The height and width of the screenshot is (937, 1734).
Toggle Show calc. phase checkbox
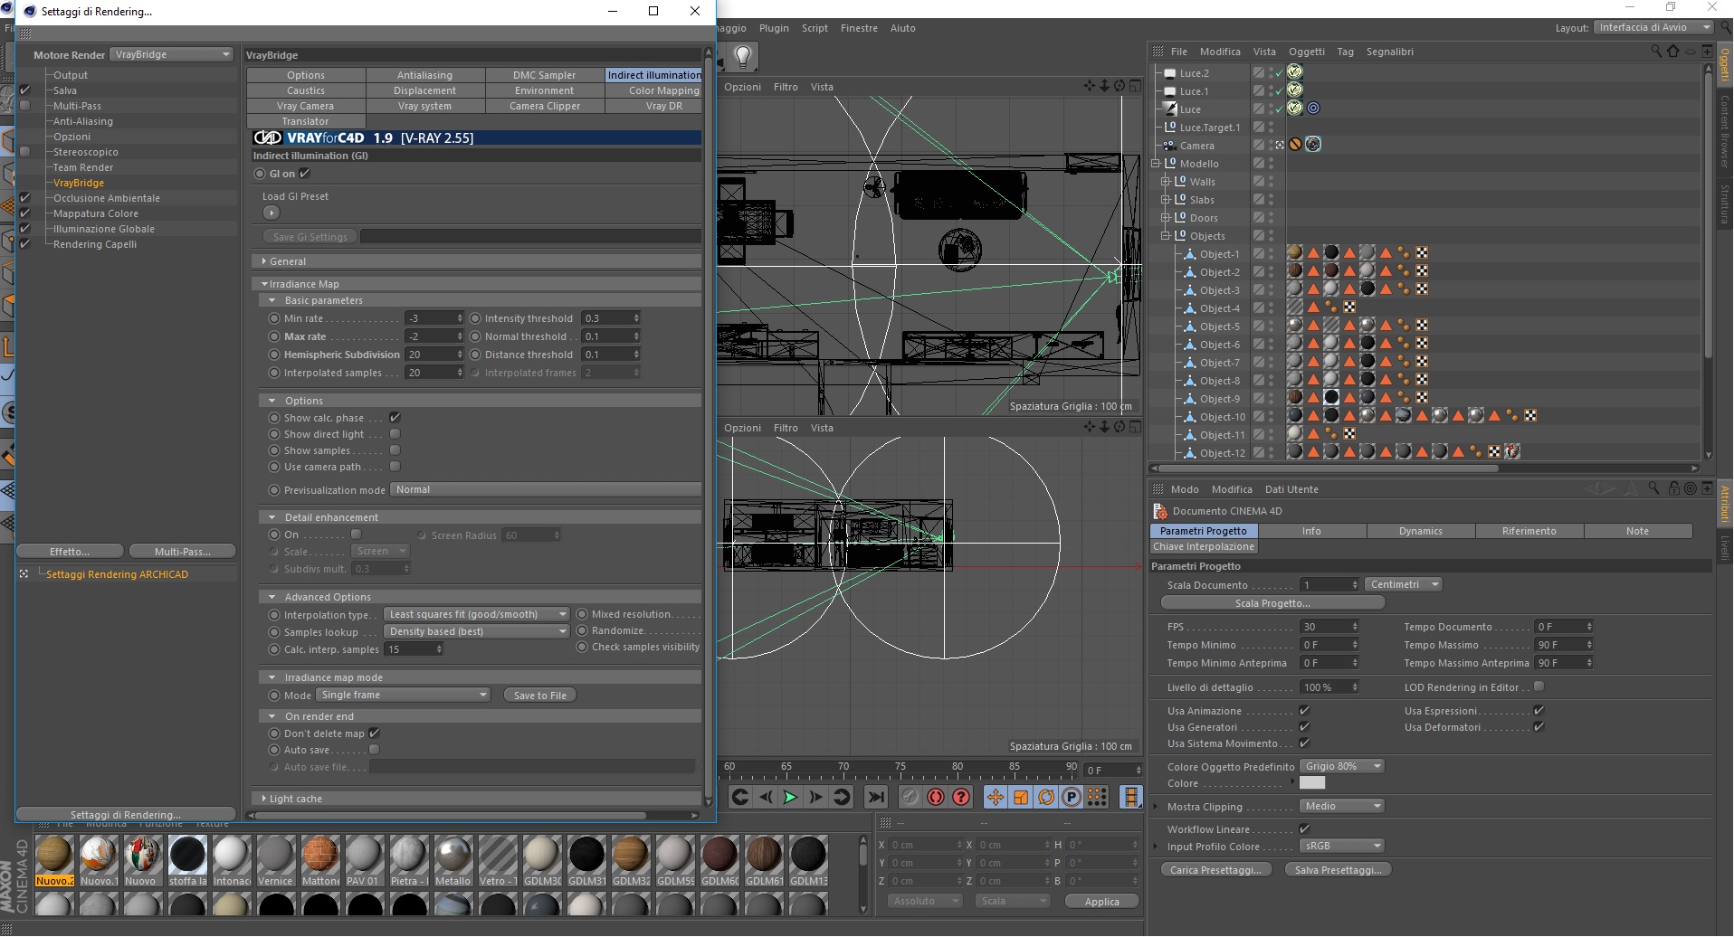pos(395,418)
